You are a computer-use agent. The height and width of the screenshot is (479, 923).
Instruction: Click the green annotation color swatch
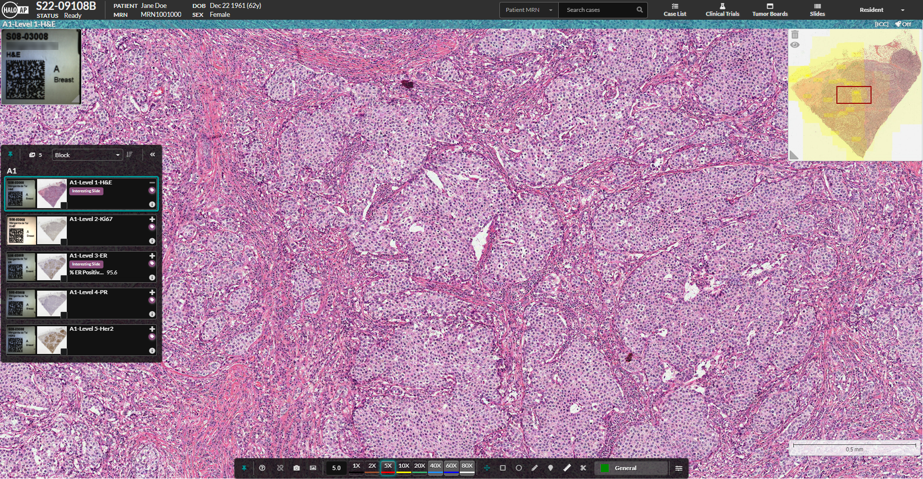(x=605, y=468)
